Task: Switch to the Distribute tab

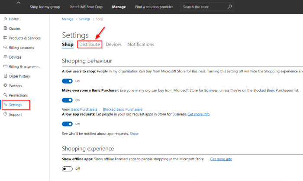Action: pyautogui.click(x=89, y=44)
